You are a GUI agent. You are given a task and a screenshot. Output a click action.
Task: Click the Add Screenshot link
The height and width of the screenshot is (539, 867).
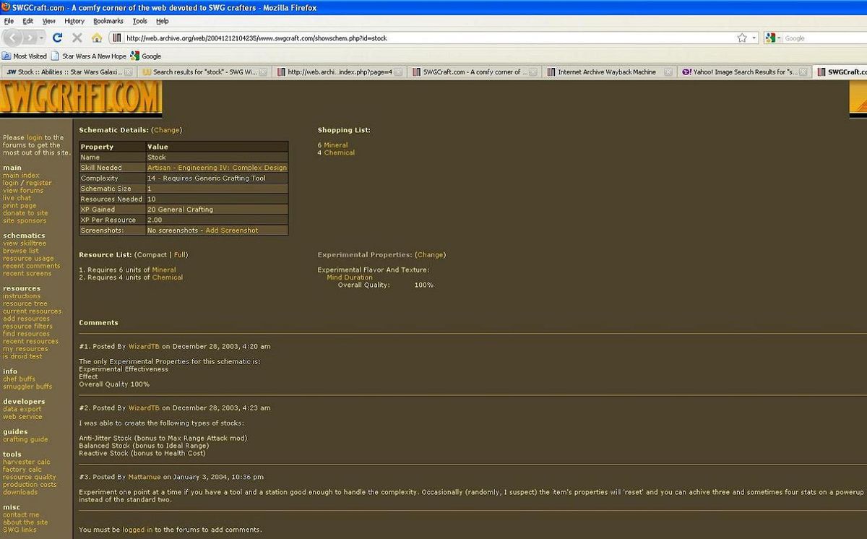point(231,230)
